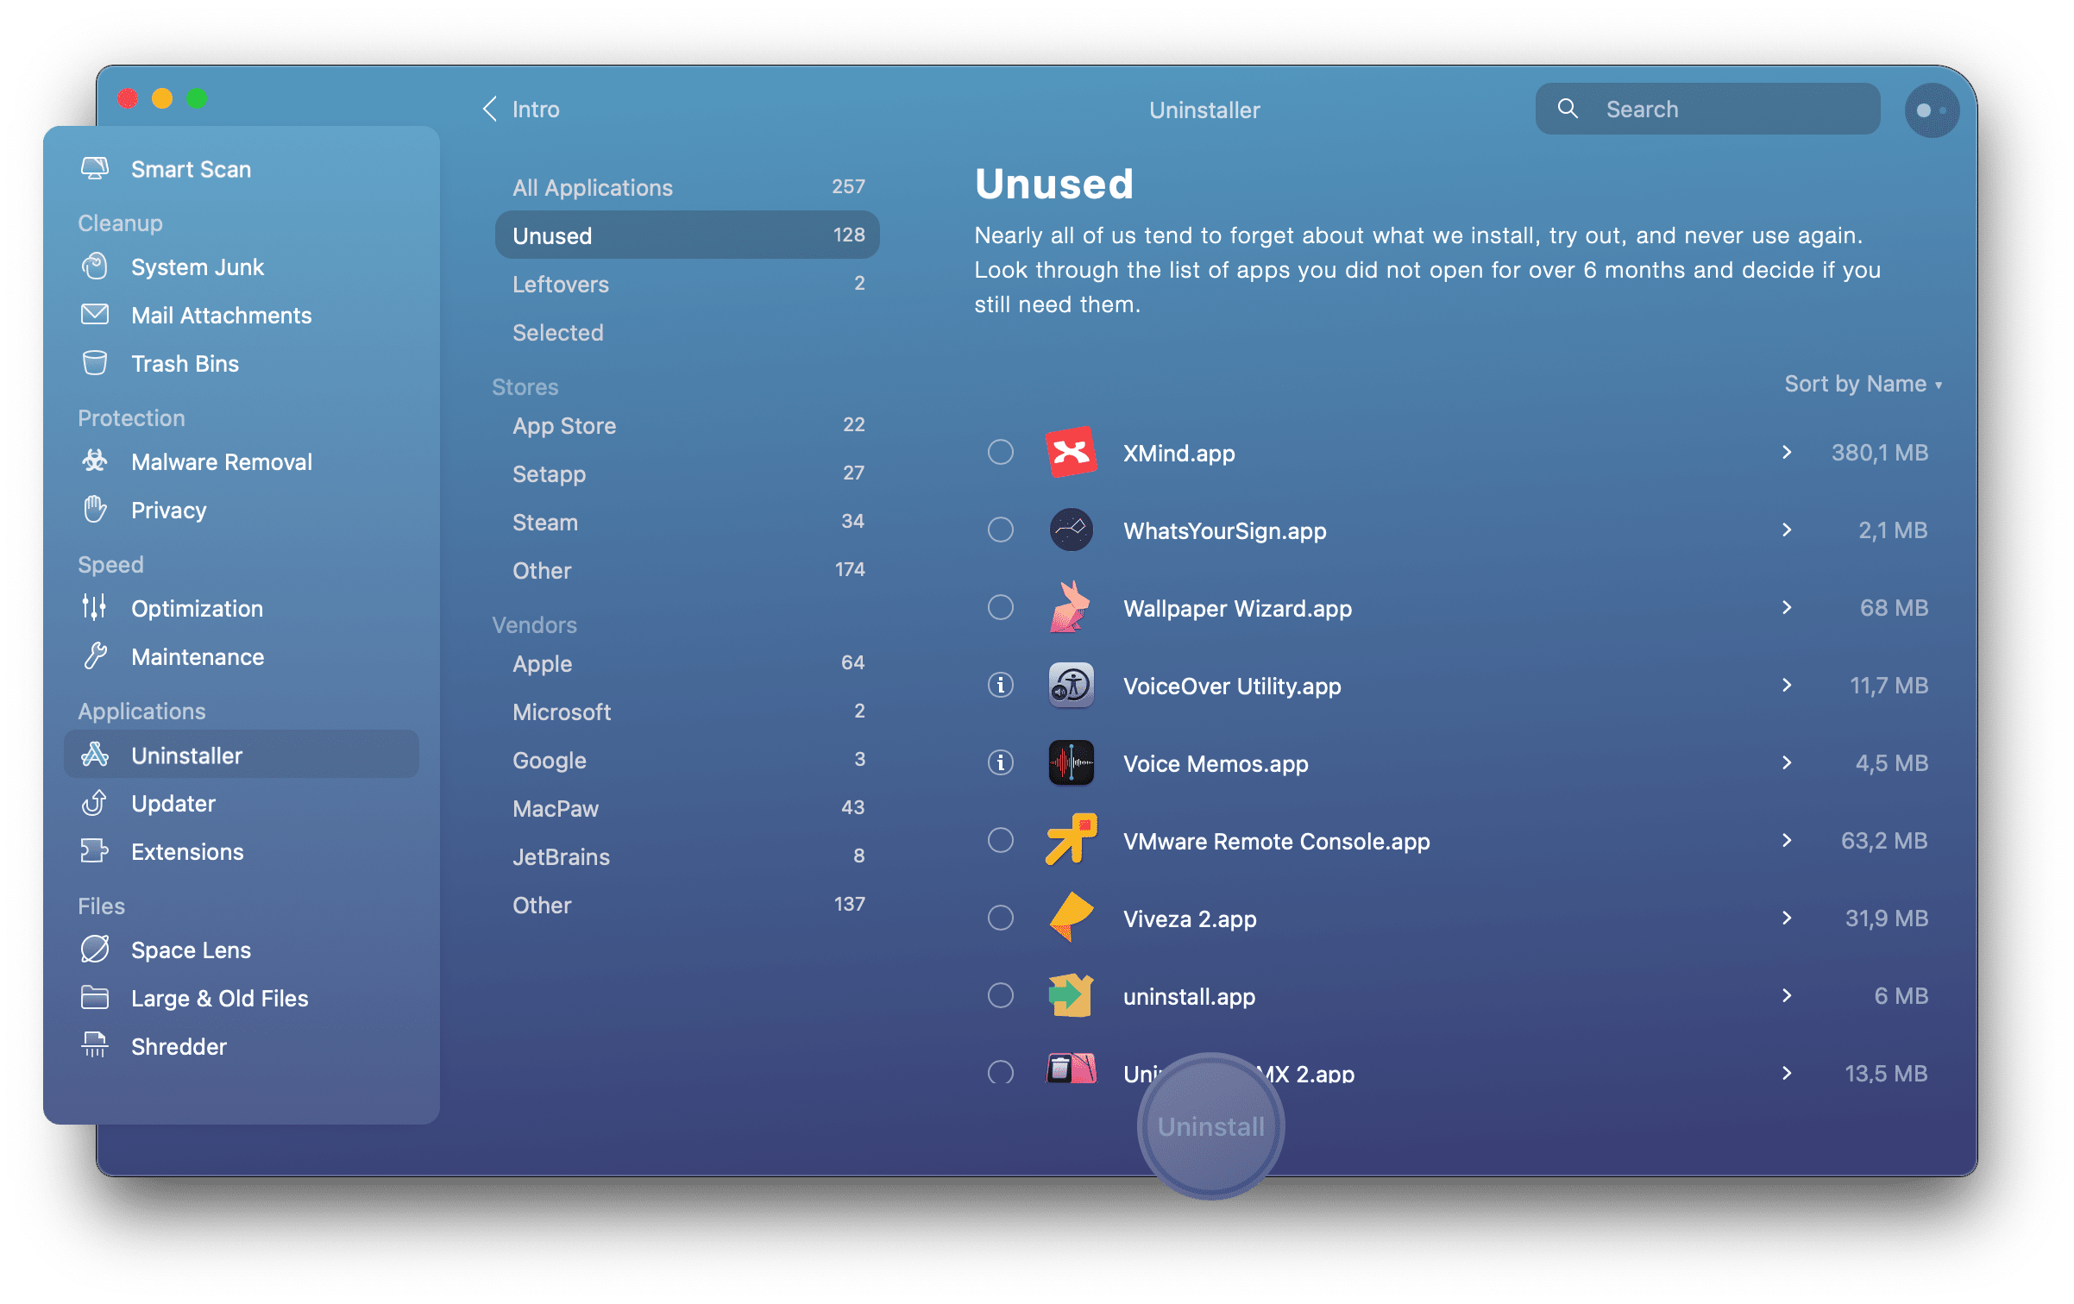
Task: Select Shredder icon in sidebar
Action: (x=95, y=1045)
